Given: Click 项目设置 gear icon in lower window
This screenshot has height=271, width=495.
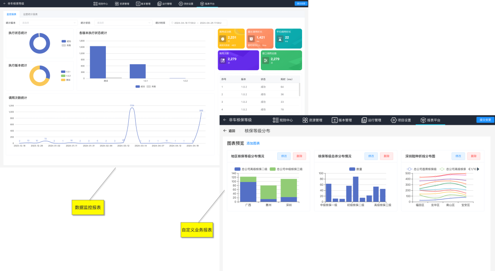Looking at the screenshot, I should 393,120.
